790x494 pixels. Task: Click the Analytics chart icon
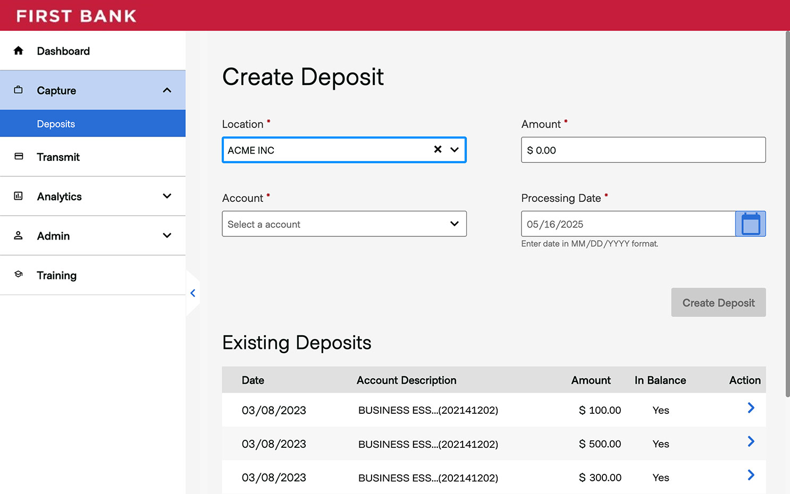[x=19, y=196]
